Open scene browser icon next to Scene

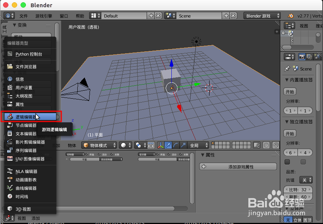(171, 16)
